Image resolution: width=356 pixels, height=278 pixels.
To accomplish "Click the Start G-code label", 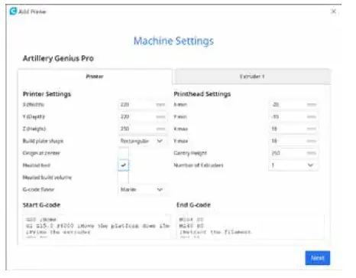I will (x=41, y=205).
